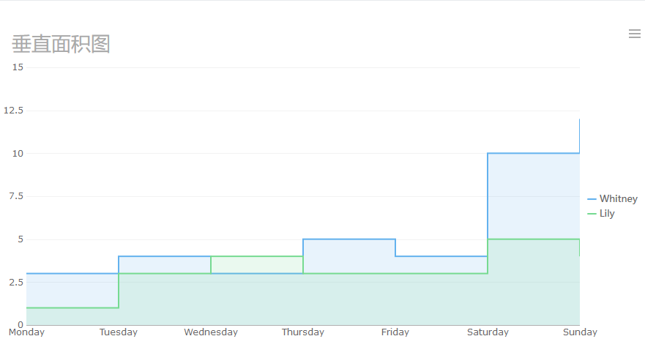Viewport: 645px width, 347px height.
Task: Click the Saturday x-axis label
Action: click(x=488, y=332)
